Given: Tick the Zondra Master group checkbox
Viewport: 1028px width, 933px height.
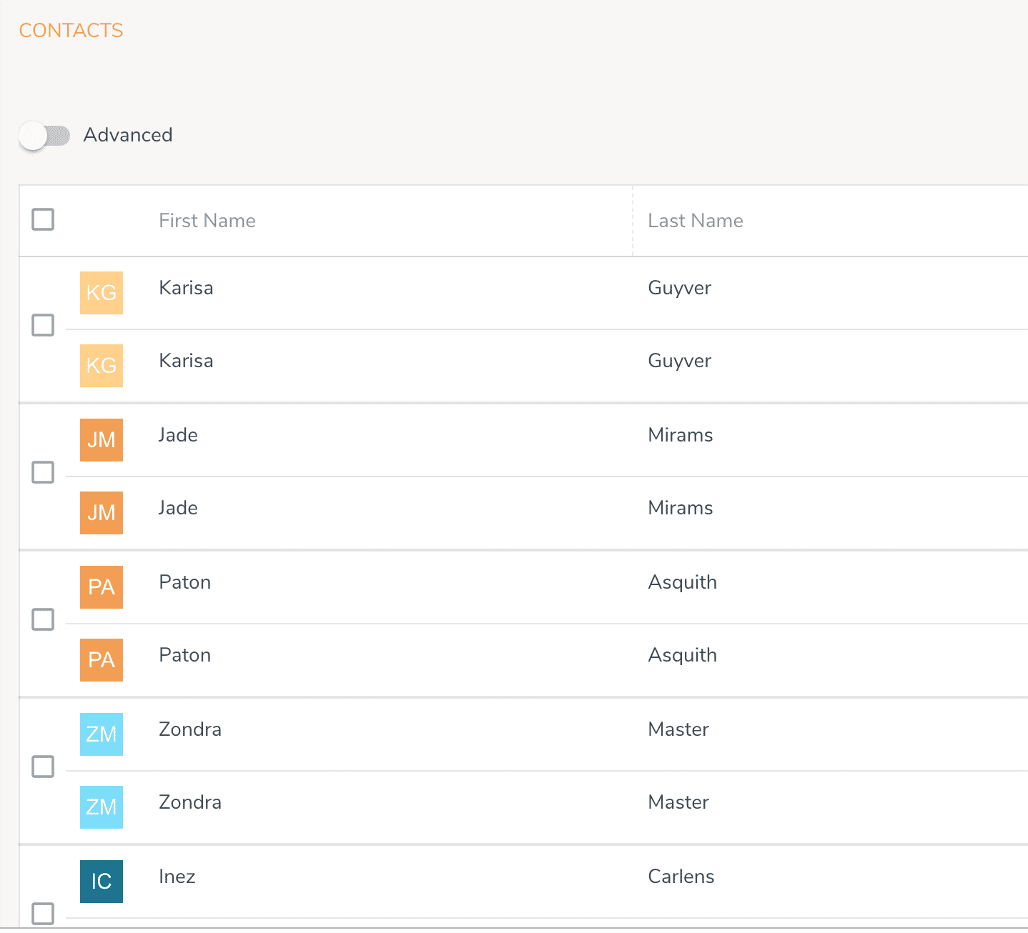Looking at the screenshot, I should click(x=43, y=767).
